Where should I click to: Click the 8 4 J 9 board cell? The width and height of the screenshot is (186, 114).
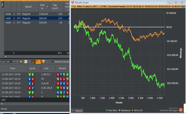point(63,92)
